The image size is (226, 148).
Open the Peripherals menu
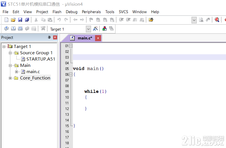click(x=91, y=12)
